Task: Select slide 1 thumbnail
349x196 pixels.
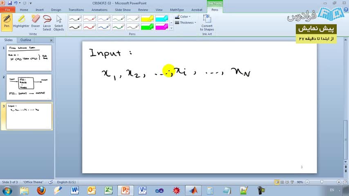Action: click(29, 58)
